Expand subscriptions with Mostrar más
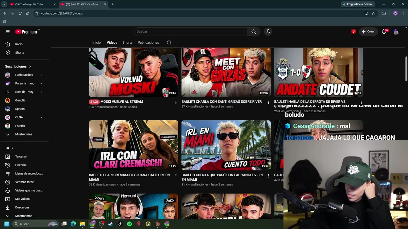The image size is (408, 229). pos(24,134)
